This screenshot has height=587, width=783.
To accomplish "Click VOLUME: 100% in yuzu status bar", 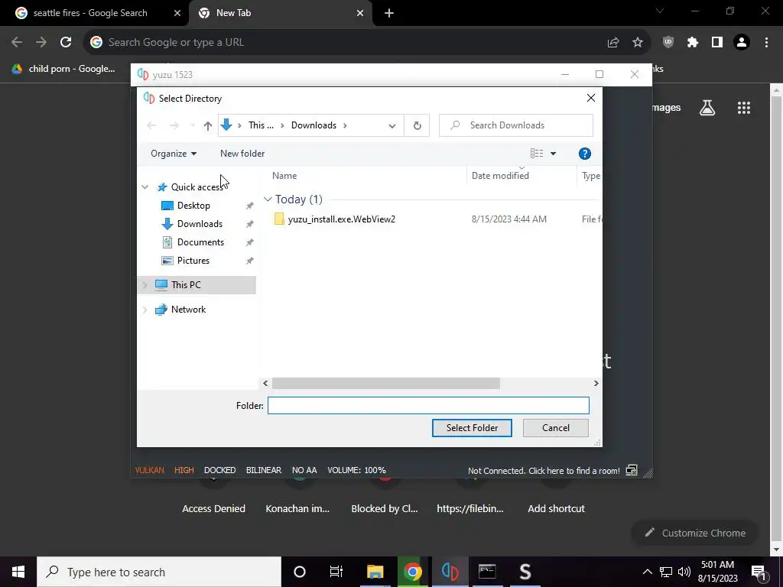I will [356, 470].
